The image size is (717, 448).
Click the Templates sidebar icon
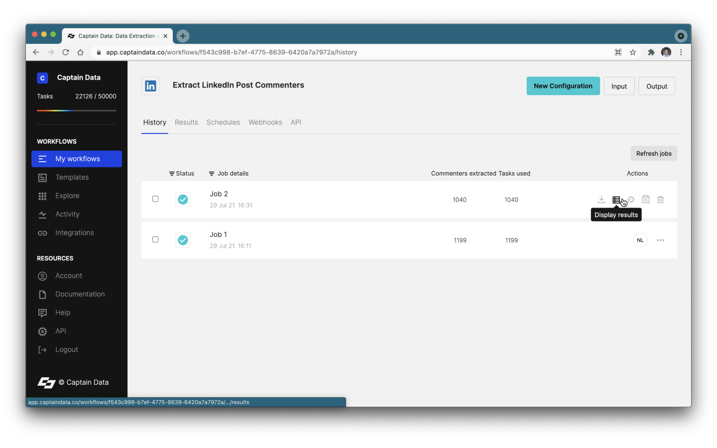(43, 178)
